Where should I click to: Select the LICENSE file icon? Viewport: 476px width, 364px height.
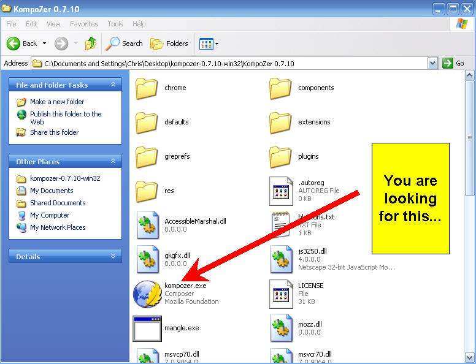coord(282,294)
